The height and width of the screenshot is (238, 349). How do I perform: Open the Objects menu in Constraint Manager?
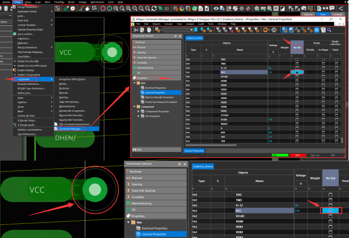pos(157,24)
